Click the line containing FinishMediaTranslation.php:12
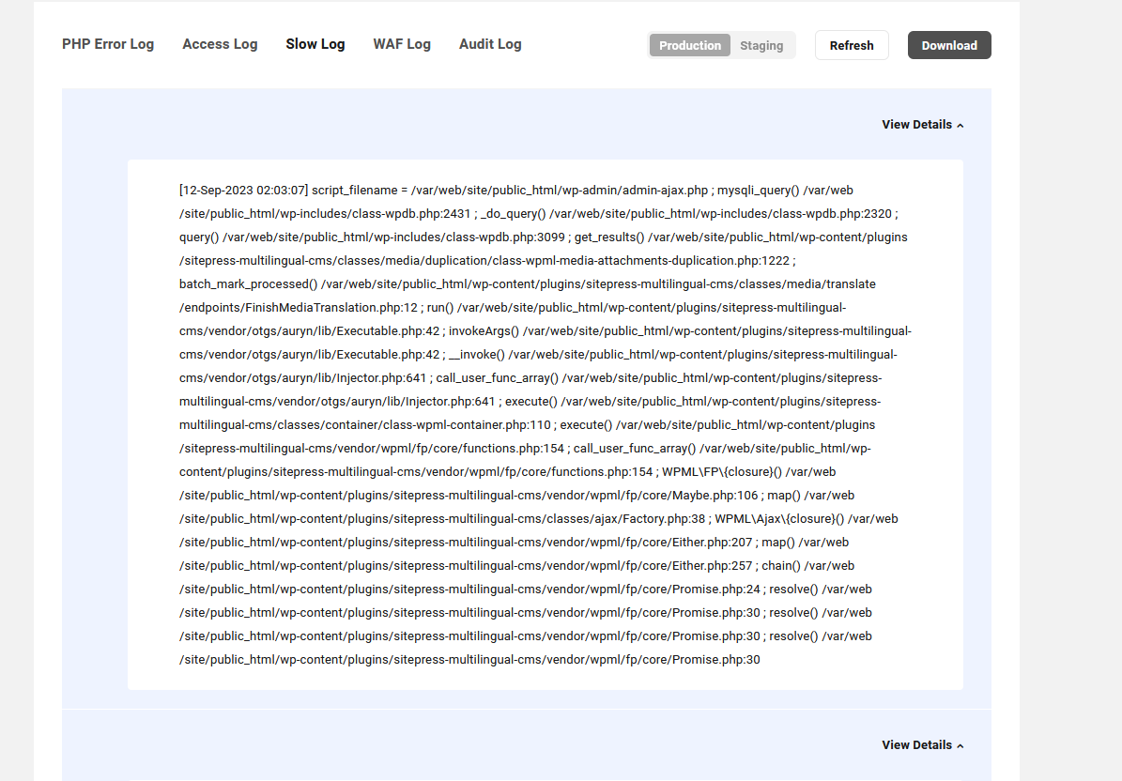The width and height of the screenshot is (1122, 781). click(x=513, y=308)
